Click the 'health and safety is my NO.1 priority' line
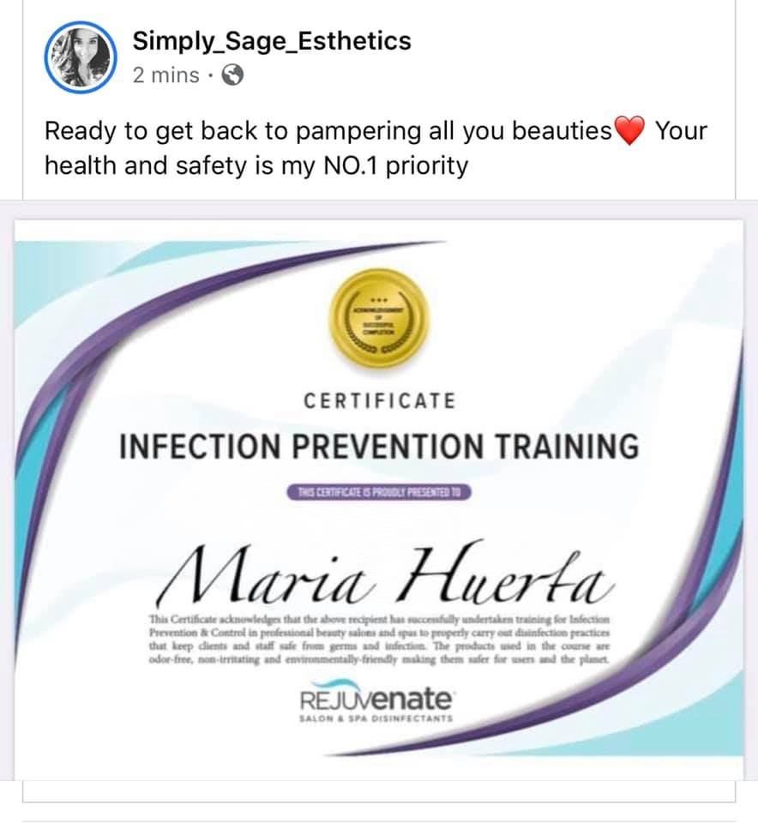Image resolution: width=758 pixels, height=823 pixels. click(x=256, y=165)
